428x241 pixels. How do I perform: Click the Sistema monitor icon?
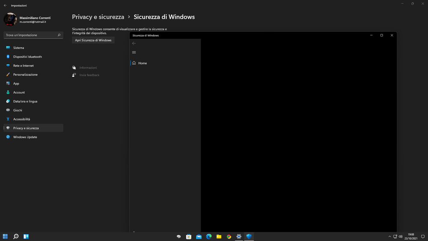tap(8, 48)
